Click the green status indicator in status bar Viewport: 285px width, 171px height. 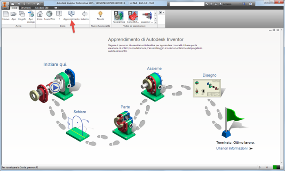tap(275, 167)
